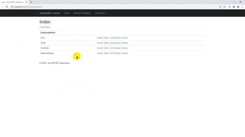245x137 pixels.
Task: Open the zoom magnifier icon in the address bar
Action: coord(220,7)
